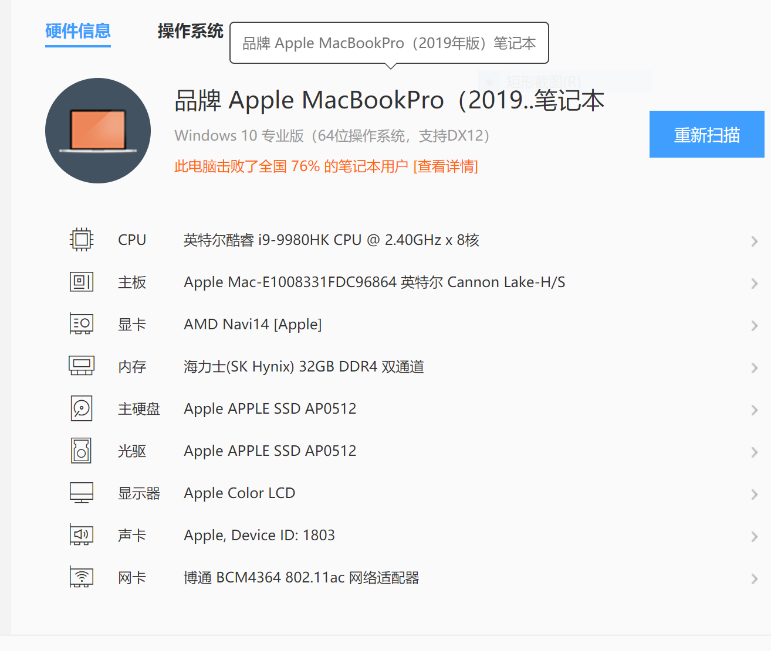Open the 查看详情 link
Image resolution: width=771 pixels, height=651 pixels.
[x=446, y=167]
